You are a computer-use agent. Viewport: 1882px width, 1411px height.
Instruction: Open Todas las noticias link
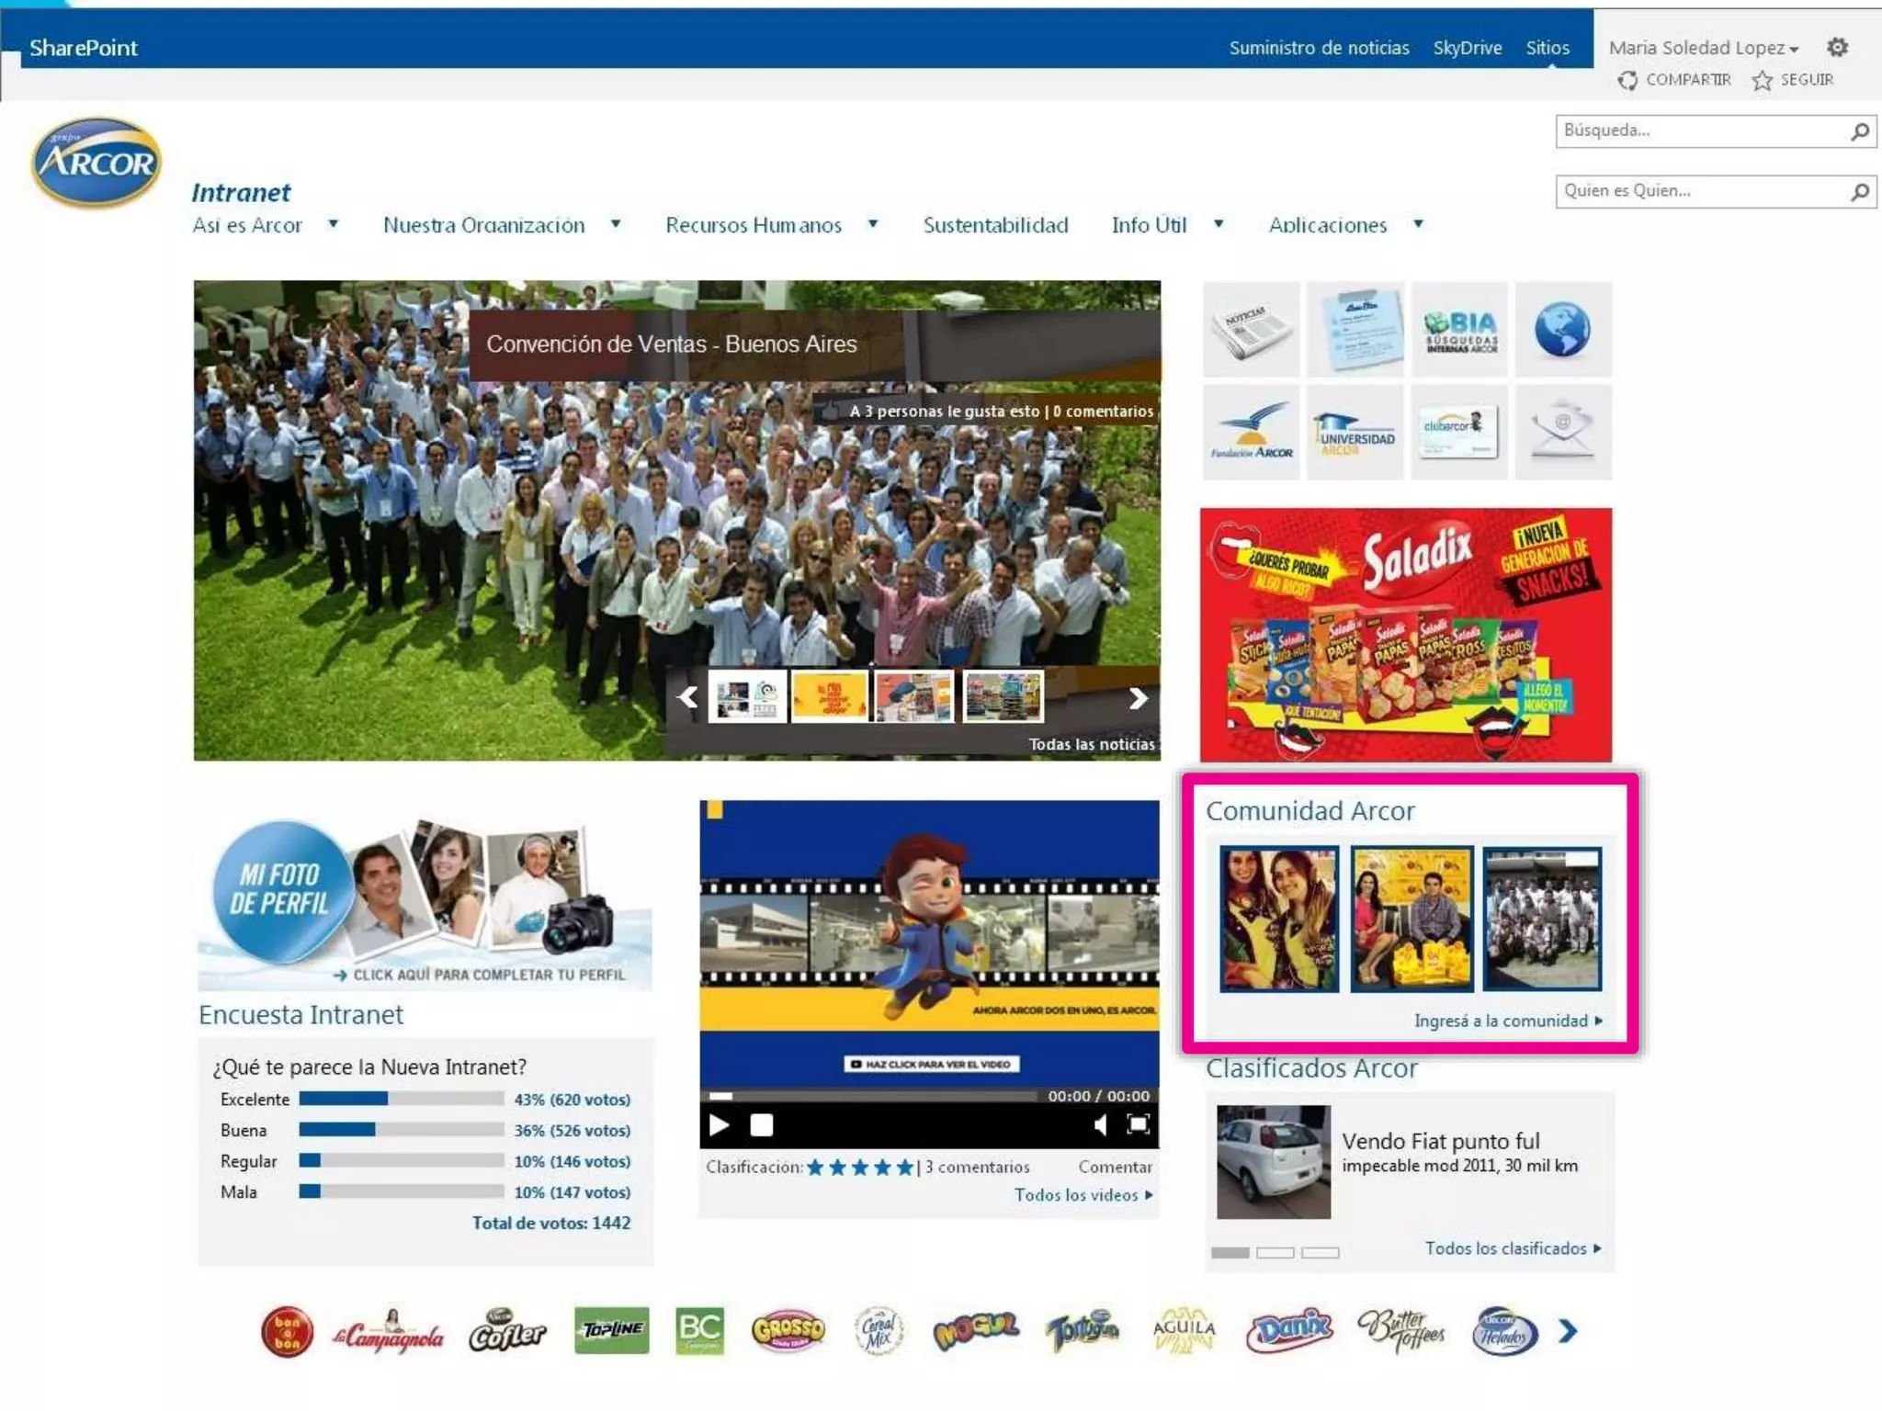(1092, 744)
